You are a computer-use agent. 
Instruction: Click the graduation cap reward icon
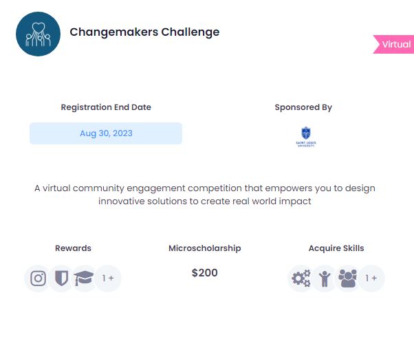(x=84, y=279)
